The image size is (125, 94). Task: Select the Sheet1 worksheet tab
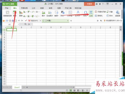tap(17, 87)
